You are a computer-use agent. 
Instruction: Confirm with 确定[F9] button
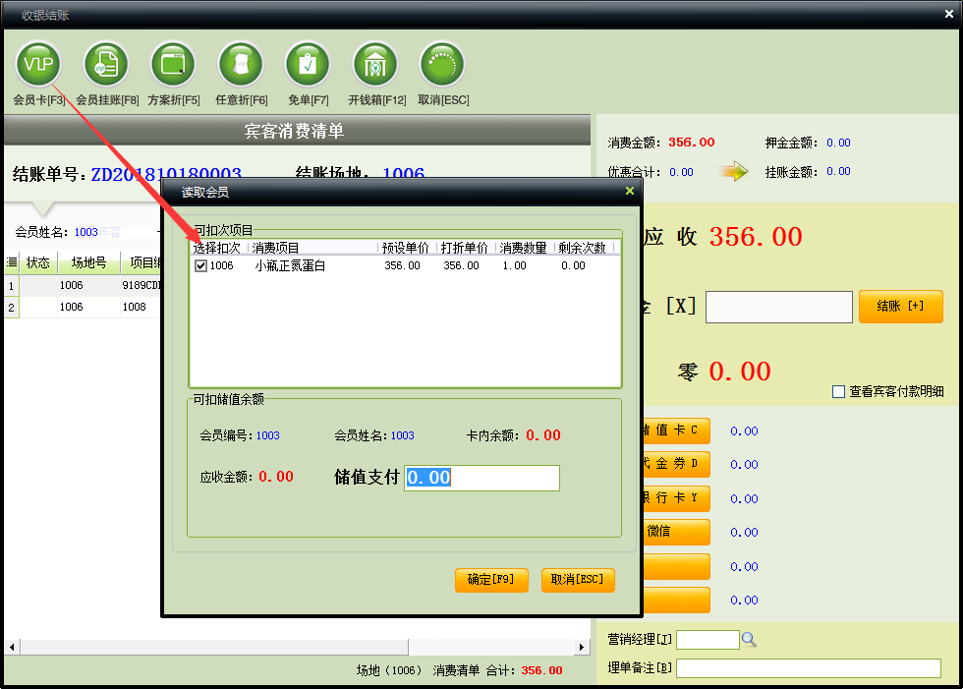(491, 580)
